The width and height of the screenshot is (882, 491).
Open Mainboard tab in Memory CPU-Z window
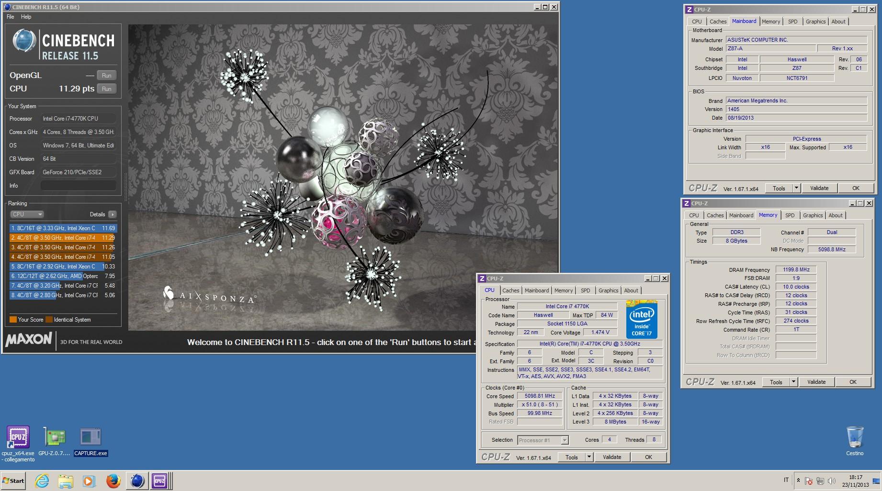coord(741,215)
